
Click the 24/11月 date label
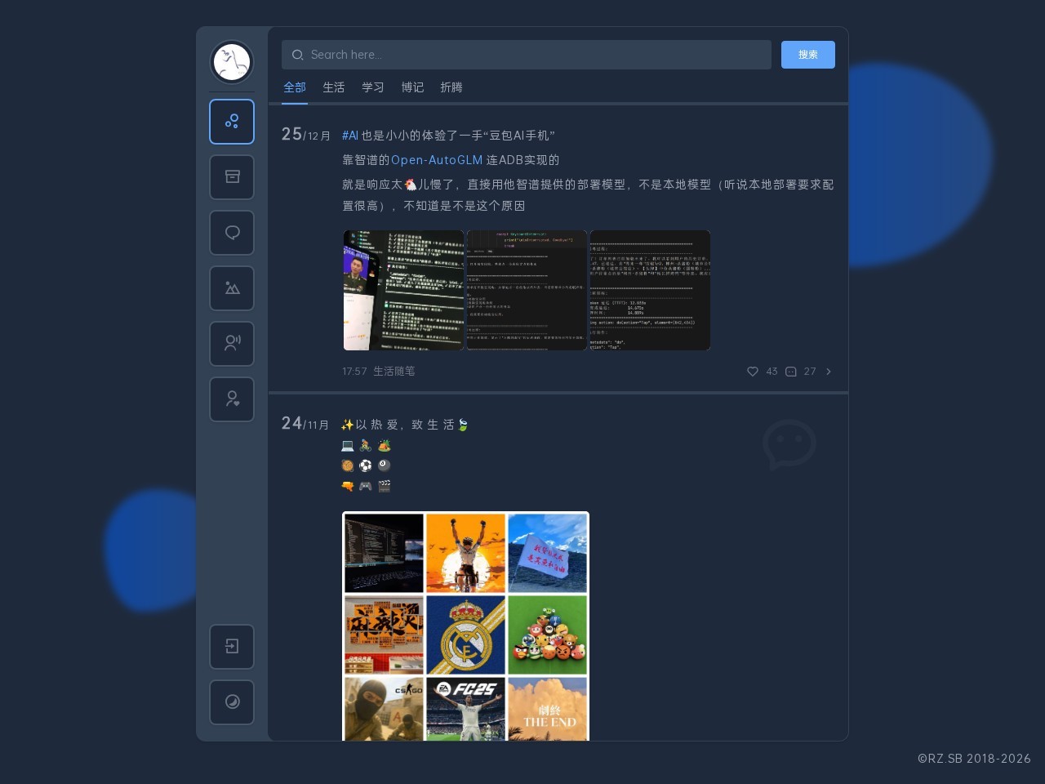(x=305, y=423)
